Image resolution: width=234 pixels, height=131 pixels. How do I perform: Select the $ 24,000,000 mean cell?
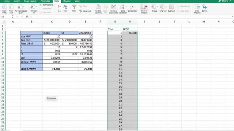click(x=52, y=40)
